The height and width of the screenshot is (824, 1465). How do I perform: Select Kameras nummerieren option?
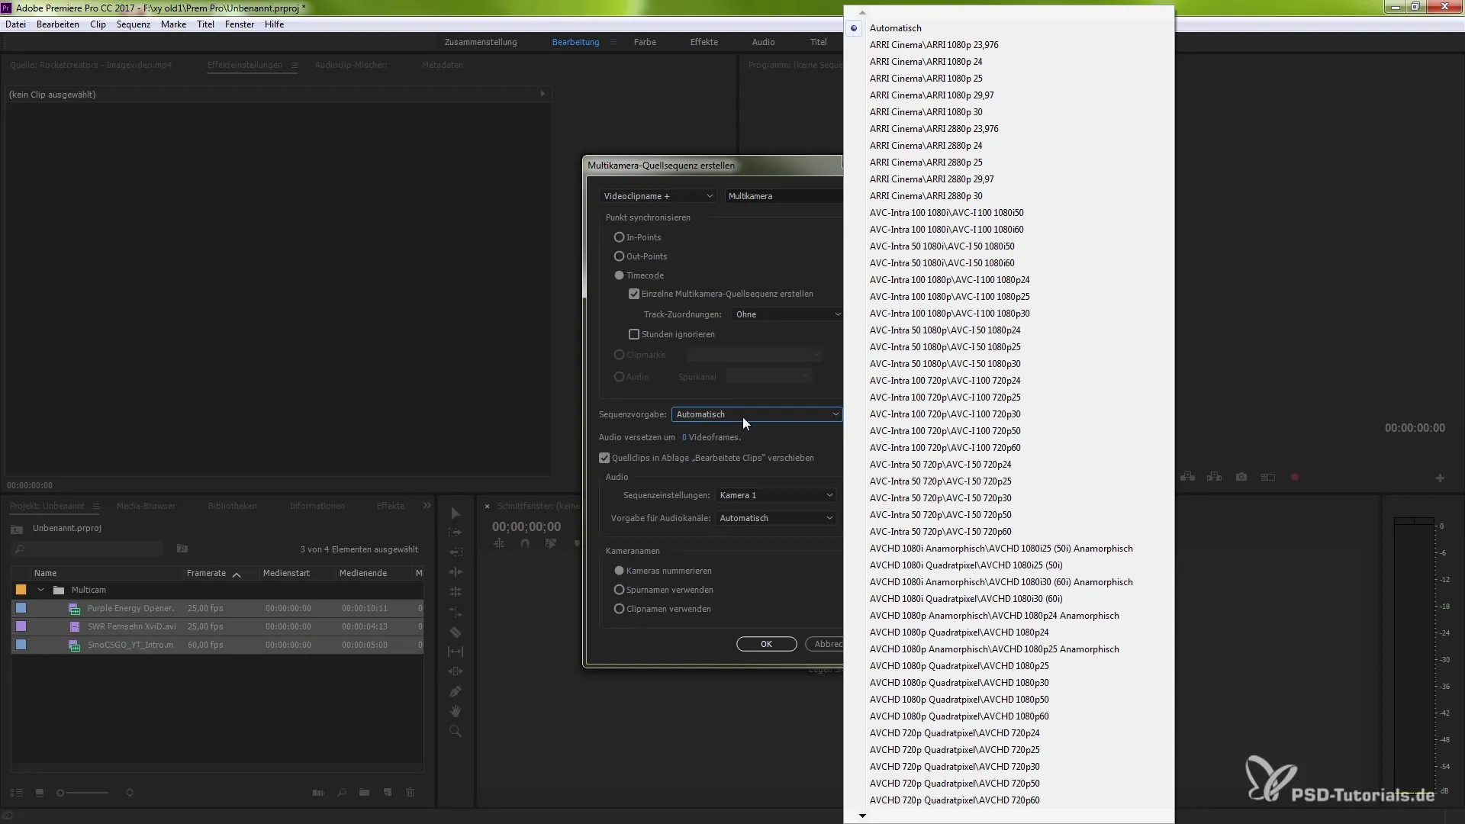coord(620,571)
